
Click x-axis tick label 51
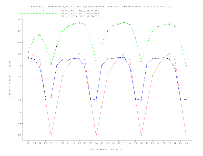[x=124, y=143]
